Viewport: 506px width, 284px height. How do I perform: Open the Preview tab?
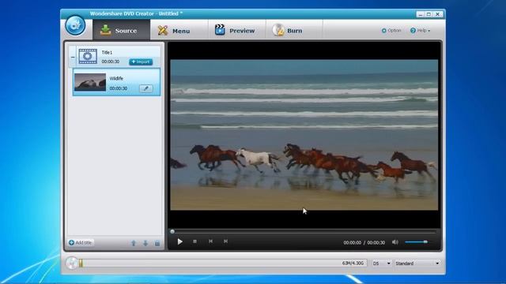point(236,30)
